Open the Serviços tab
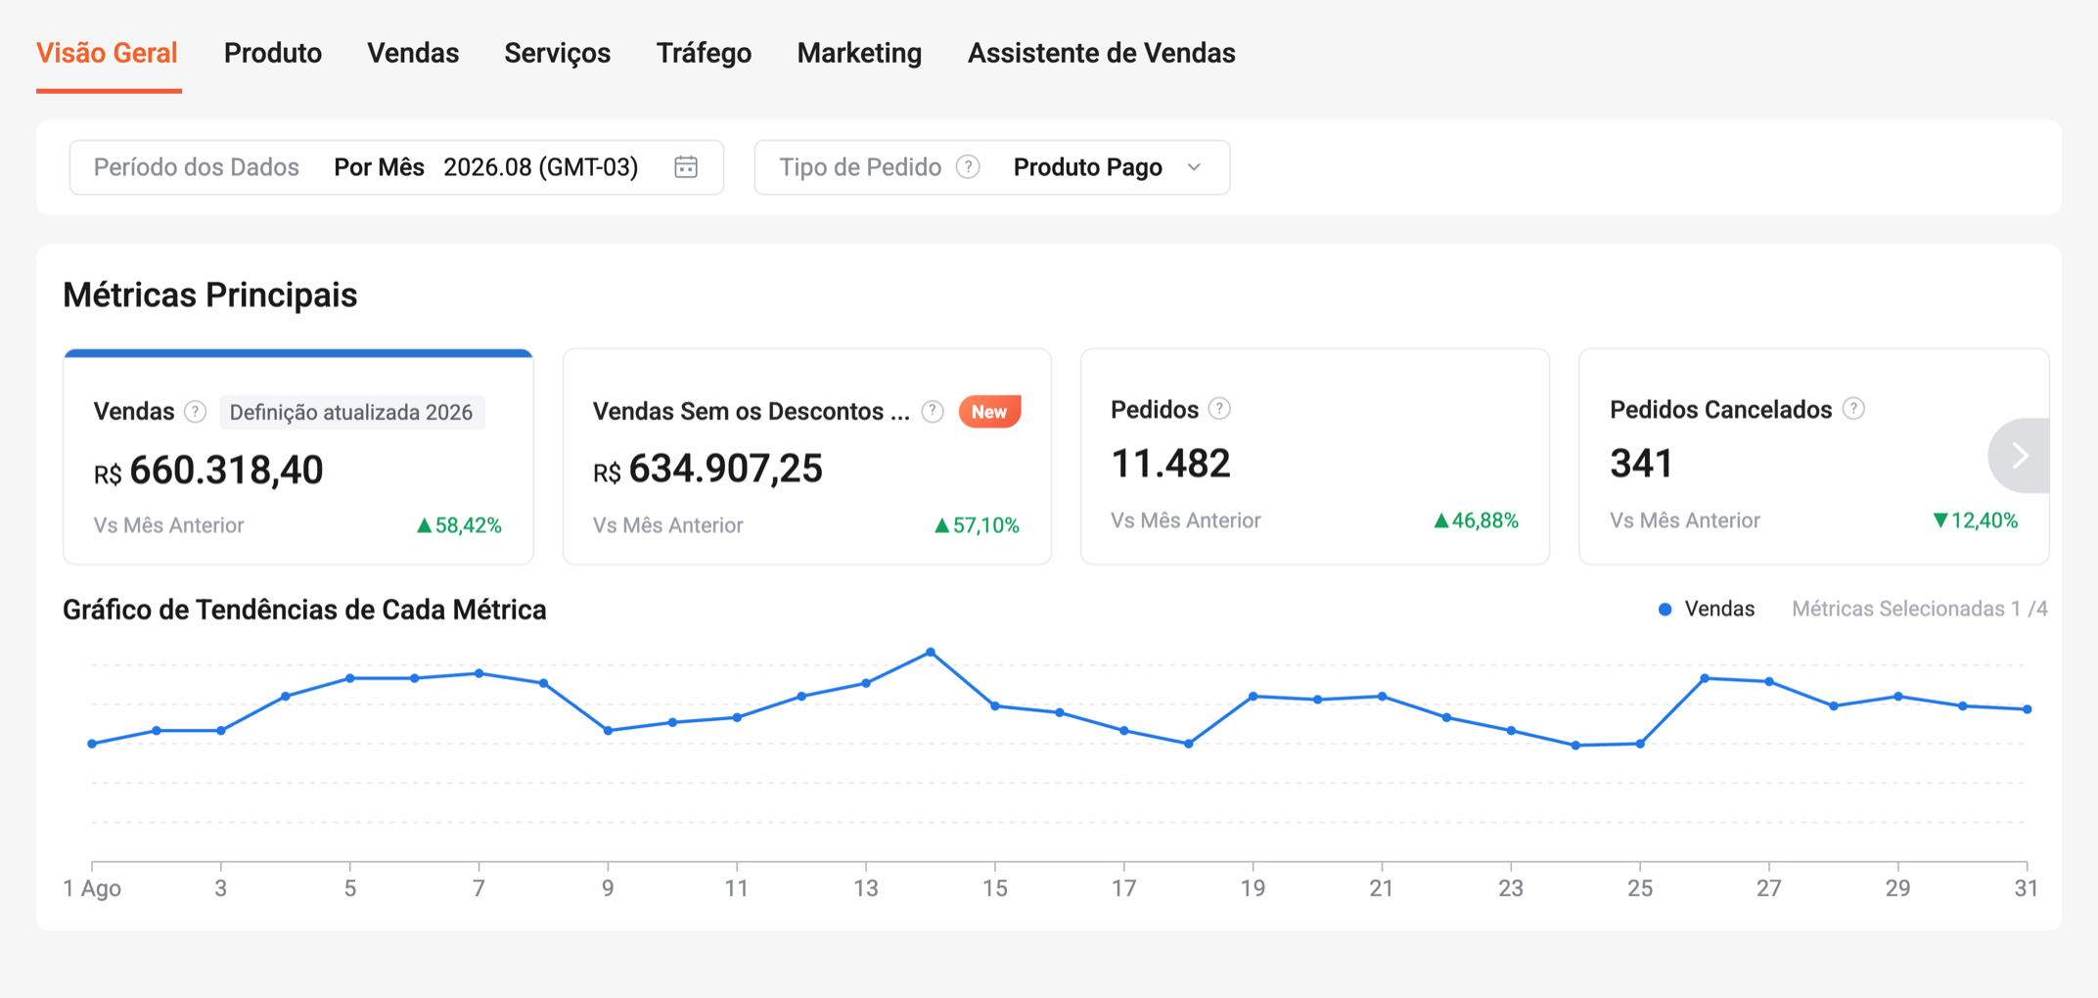Screen dimensions: 2098x998 (x=558, y=53)
